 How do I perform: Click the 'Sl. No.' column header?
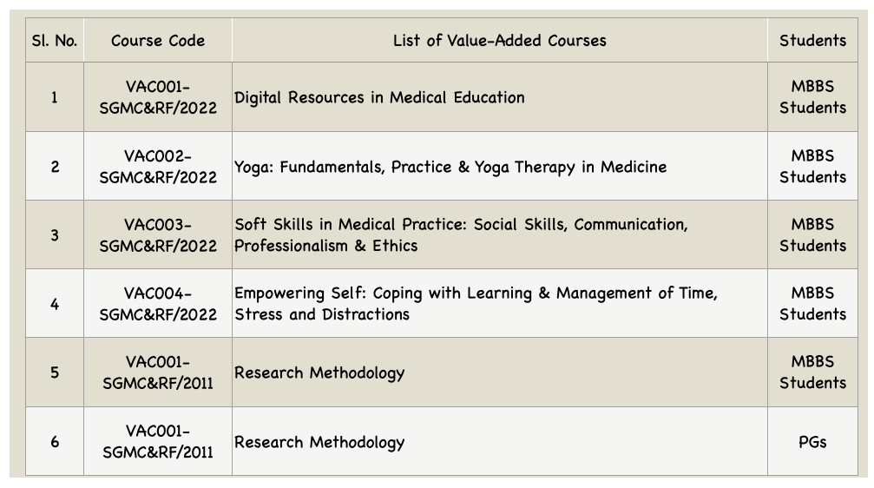click(x=55, y=40)
